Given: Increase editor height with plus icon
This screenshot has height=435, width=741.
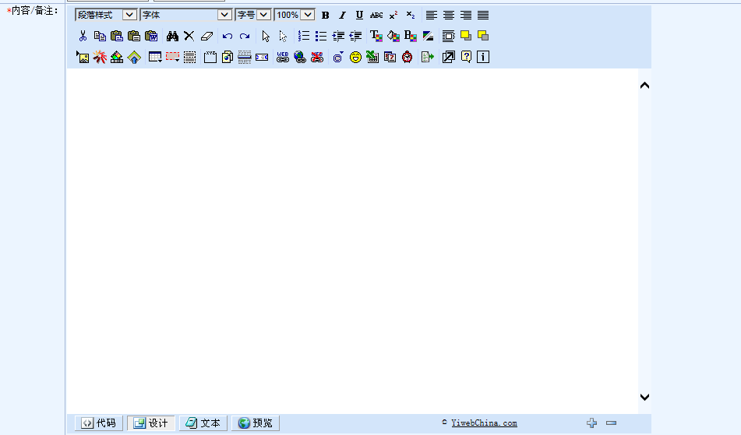Looking at the screenshot, I should [x=591, y=423].
